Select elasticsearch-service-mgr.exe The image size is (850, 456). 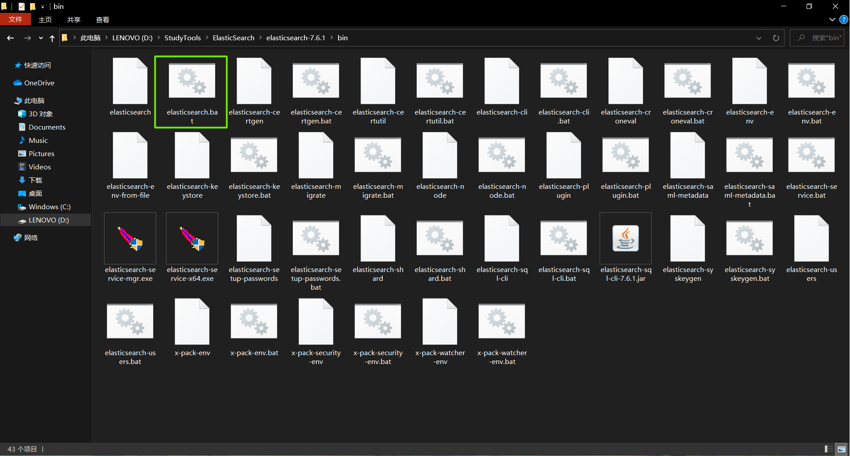coord(130,249)
